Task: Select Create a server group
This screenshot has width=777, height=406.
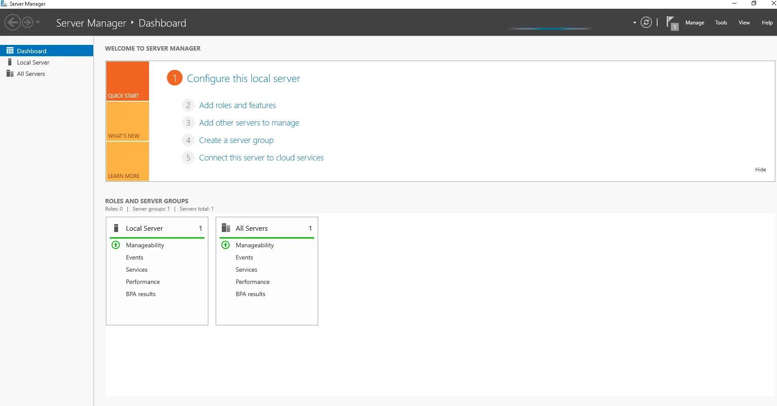Action: pos(236,140)
